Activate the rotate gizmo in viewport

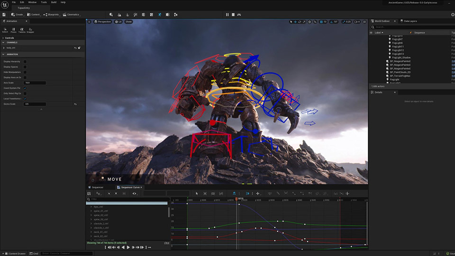click(300, 22)
